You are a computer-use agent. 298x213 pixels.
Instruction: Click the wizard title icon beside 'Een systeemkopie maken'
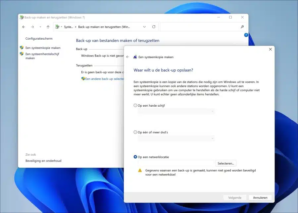(x=135, y=57)
